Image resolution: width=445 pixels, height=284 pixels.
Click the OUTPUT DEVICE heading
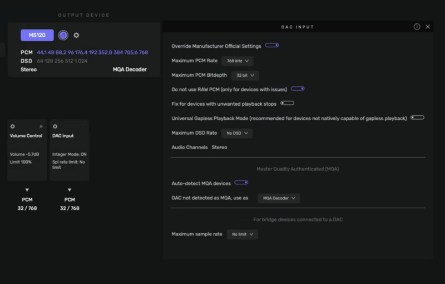coord(84,15)
